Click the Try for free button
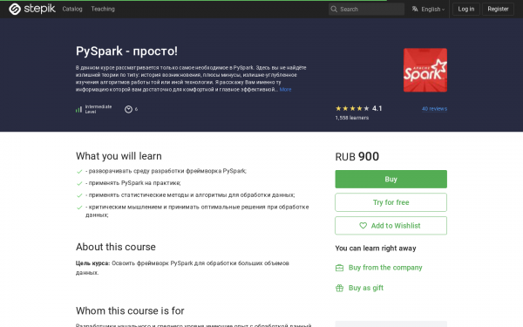 391,202
